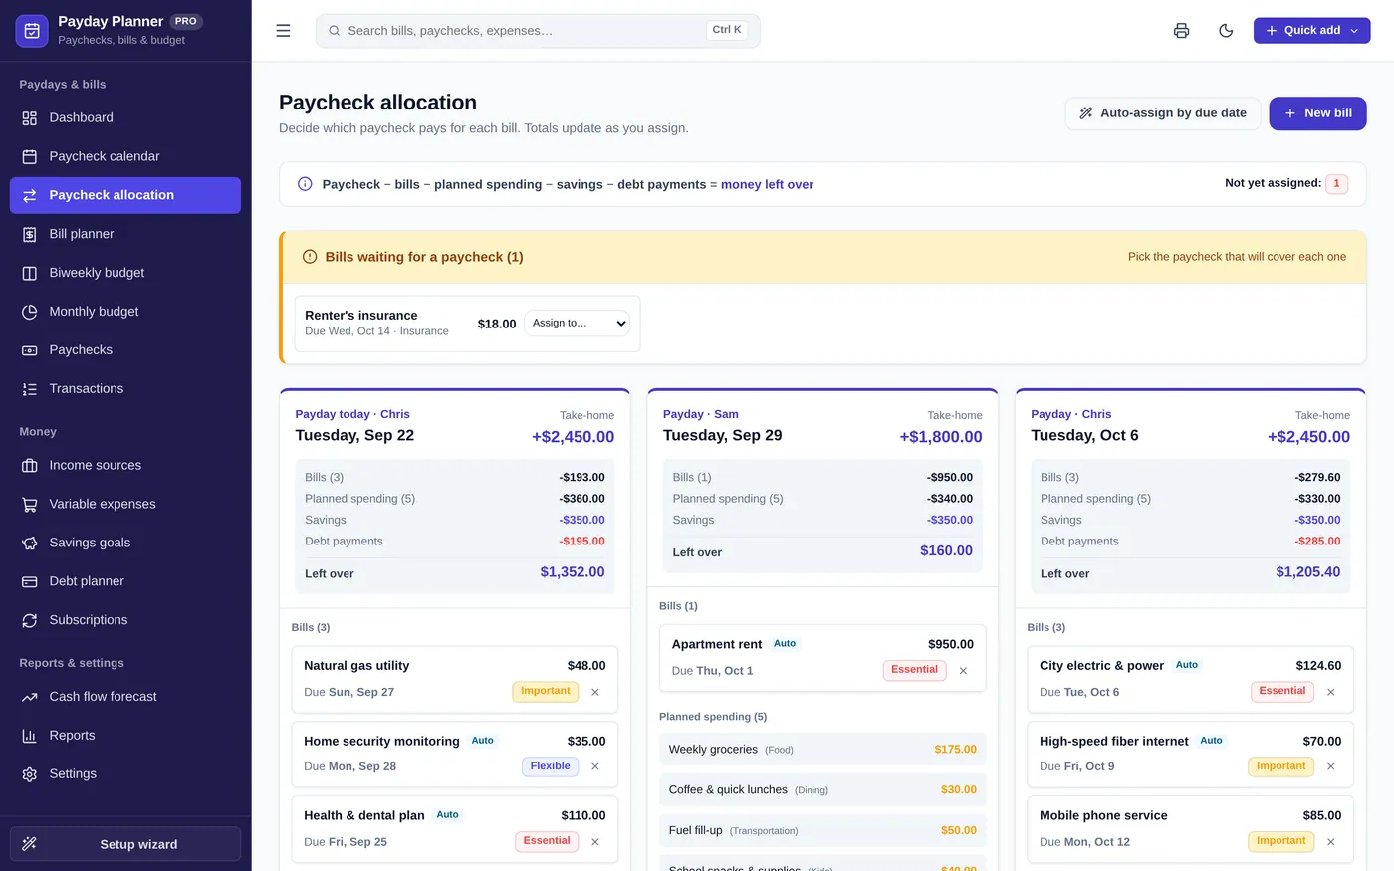
Task: Open the Assign to dropdown for Renter's insurance
Action: pyautogui.click(x=577, y=323)
